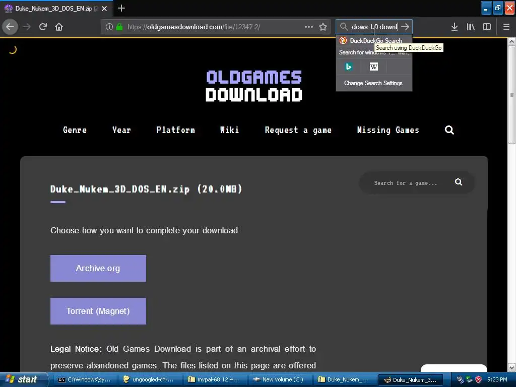
Task: Click the network connection tray icon
Action: pyautogui.click(x=469, y=379)
